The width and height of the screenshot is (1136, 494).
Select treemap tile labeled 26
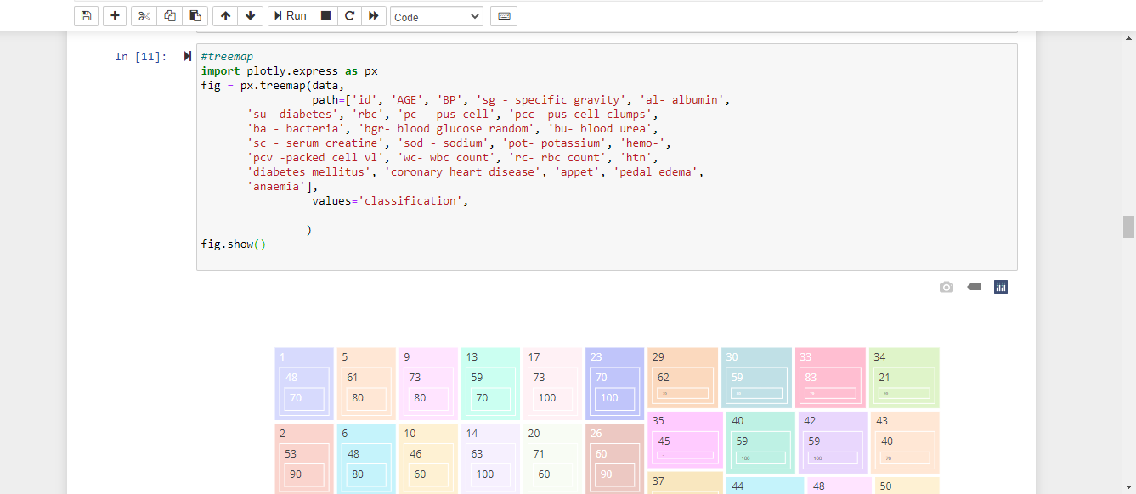click(614, 458)
